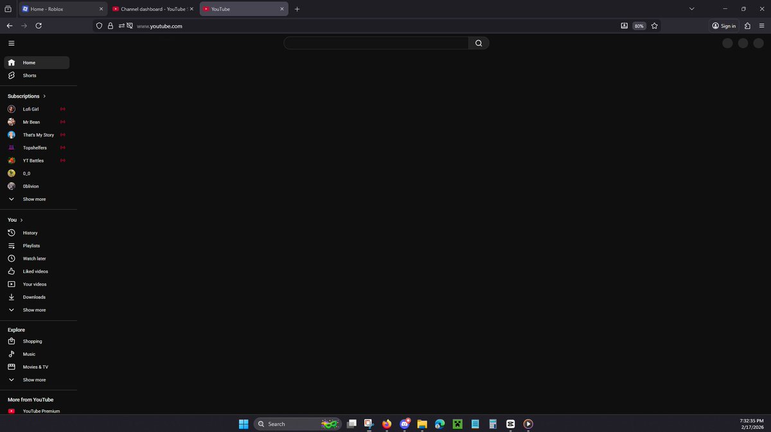771x432 pixels.
Task: Open Mr Bean channel subscription
Action: coord(37,122)
